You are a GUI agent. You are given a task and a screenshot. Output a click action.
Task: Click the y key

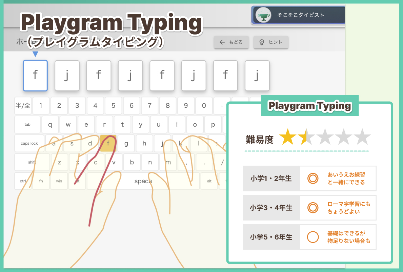[x=141, y=125]
